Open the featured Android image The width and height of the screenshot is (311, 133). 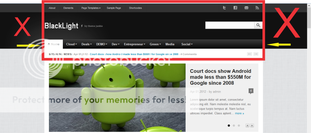coord(117,97)
